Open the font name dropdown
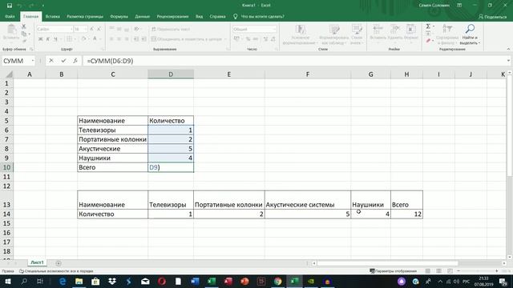The height and width of the screenshot is (288, 513). pos(71,29)
